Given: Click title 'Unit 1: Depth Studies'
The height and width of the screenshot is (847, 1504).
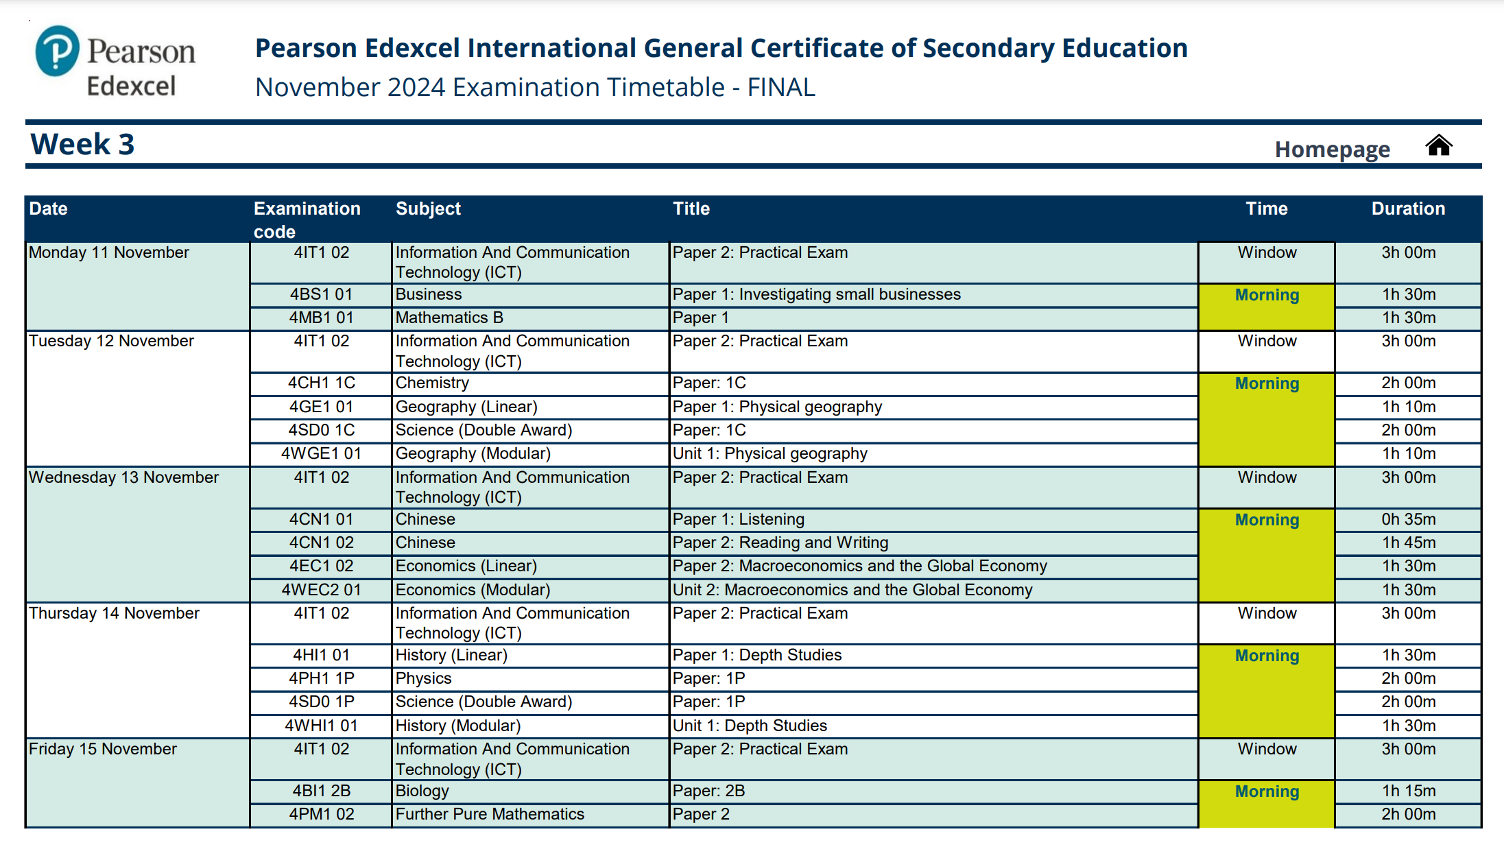Looking at the screenshot, I should 750,726.
